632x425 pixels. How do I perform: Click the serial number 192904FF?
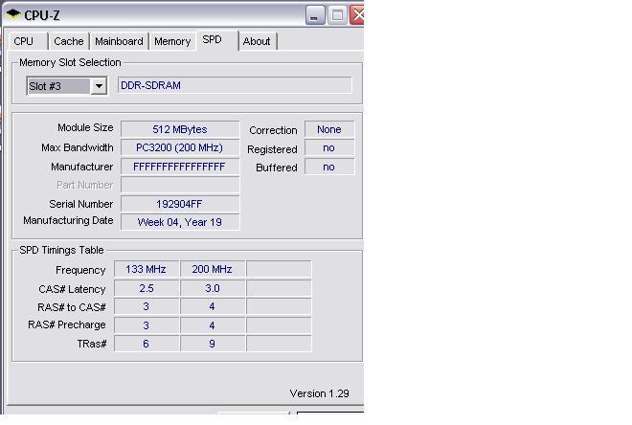click(x=180, y=204)
